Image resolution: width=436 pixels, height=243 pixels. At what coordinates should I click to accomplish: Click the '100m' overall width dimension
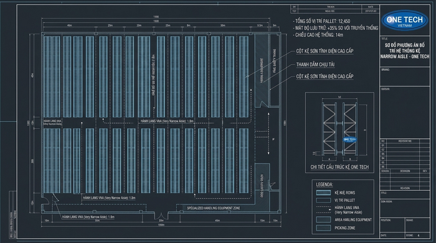click(x=161, y=225)
